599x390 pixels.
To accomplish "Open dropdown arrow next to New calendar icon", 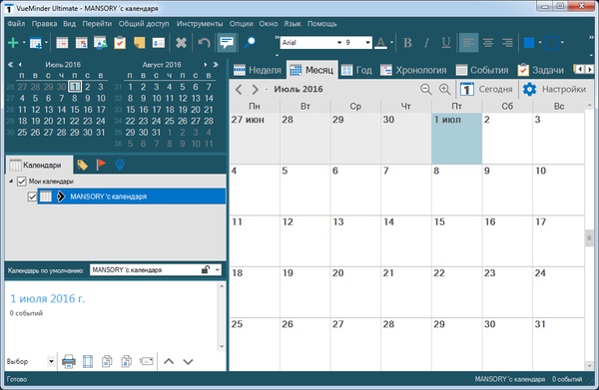I will coord(46,42).
